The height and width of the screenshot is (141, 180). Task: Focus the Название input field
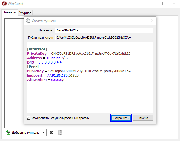coord(104,30)
